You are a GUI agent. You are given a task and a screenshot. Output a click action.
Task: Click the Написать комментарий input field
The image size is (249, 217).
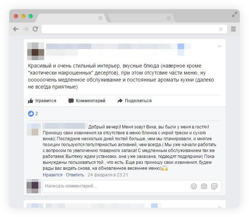(x=117, y=186)
